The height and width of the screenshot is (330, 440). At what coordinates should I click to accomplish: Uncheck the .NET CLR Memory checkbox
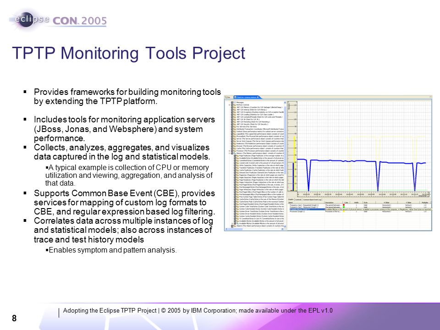(232, 107)
